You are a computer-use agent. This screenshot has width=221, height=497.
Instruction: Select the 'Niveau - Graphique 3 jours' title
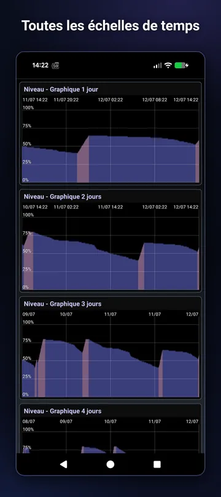63,304
